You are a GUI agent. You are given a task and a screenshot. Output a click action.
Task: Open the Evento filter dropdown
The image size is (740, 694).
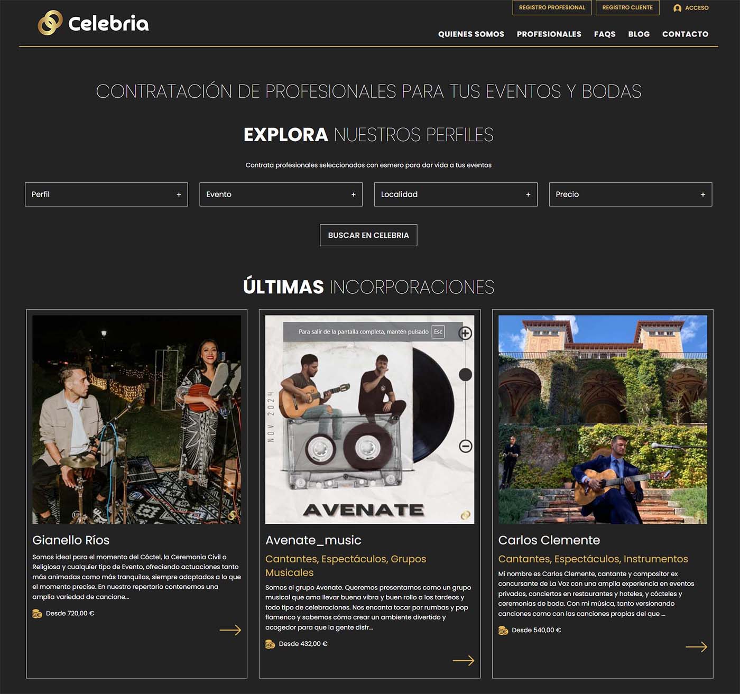click(281, 195)
